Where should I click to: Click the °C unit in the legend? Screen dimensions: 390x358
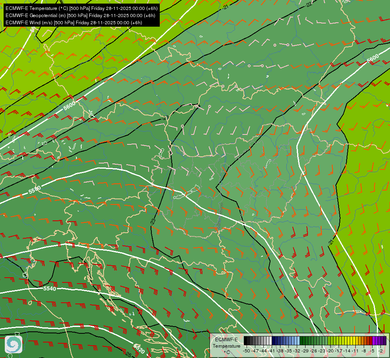coord(227,352)
